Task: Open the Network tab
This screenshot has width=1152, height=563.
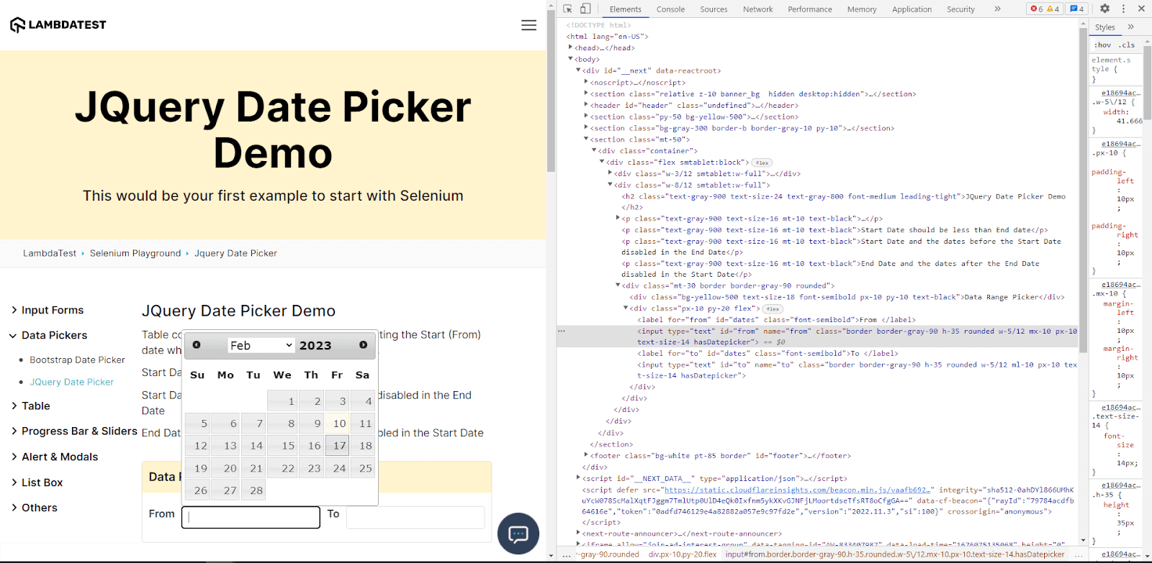Action: (x=757, y=9)
